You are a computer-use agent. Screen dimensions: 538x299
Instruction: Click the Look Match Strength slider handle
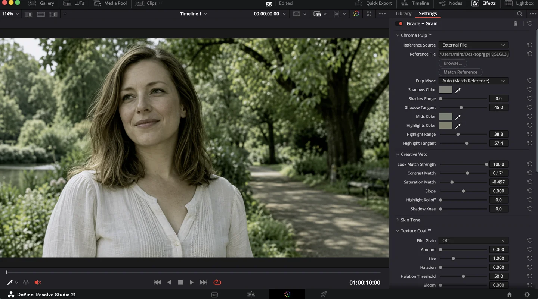click(x=486, y=164)
